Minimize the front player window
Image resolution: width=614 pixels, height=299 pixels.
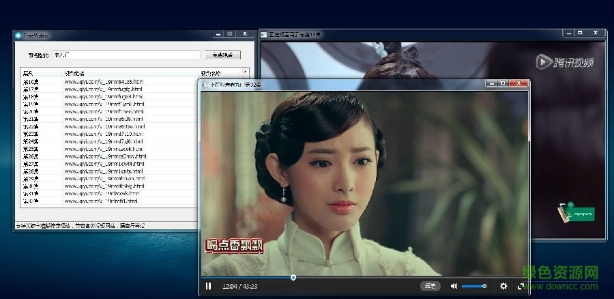(492, 83)
